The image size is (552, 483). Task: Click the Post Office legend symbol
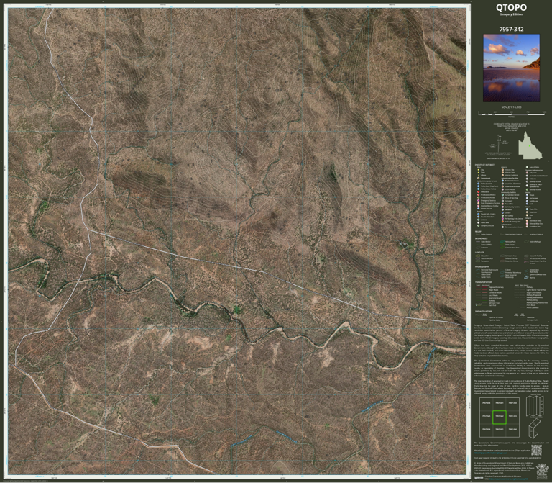(502, 204)
